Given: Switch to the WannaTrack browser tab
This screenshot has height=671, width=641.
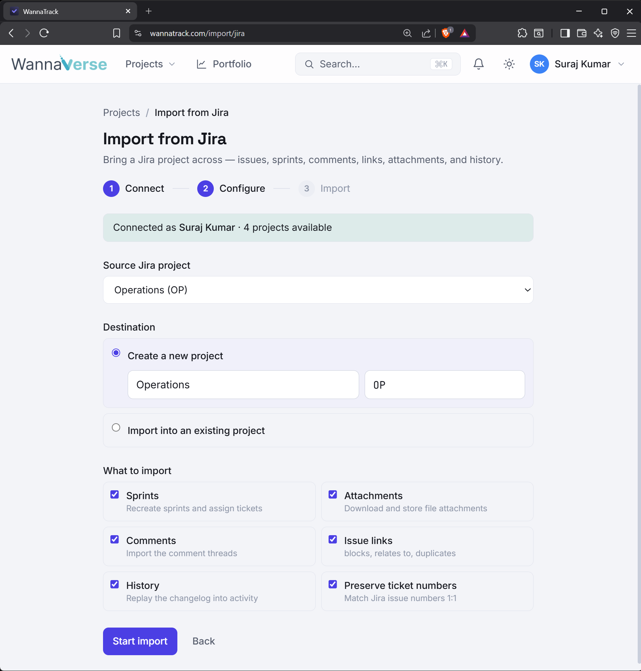Looking at the screenshot, I should click(70, 11).
